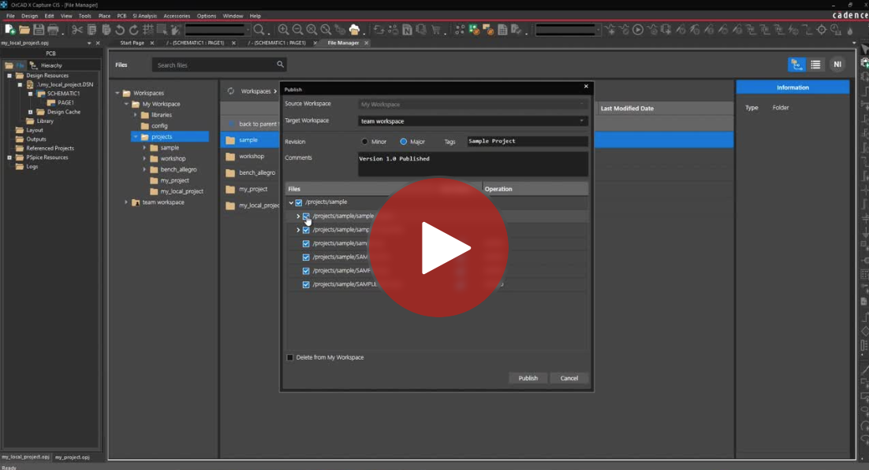Click the cloud folder toolbar icon

pyautogui.click(x=354, y=30)
